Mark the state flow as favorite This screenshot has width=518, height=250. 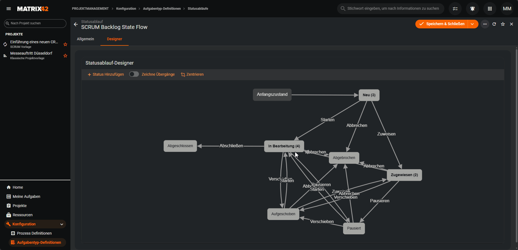click(x=503, y=24)
